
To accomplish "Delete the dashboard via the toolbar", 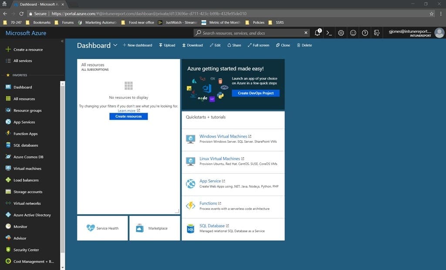I will [304, 45].
